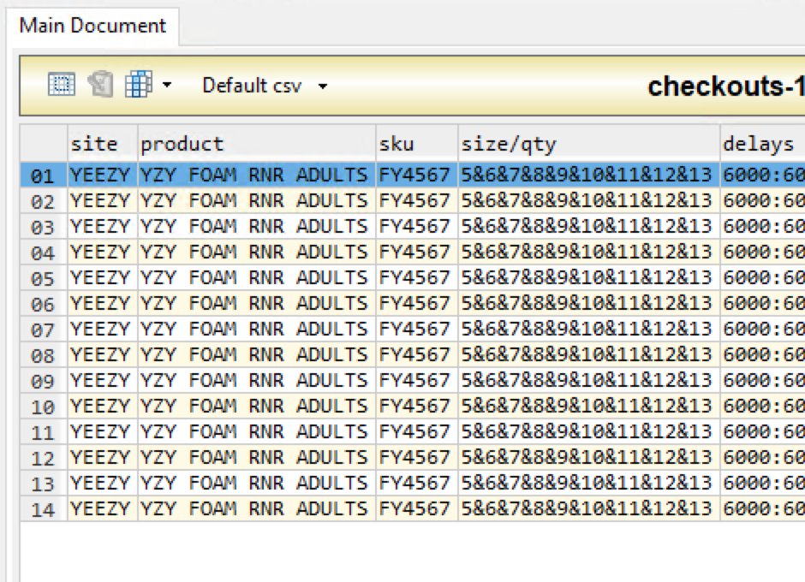Click YEEZY site cell in row 09
The image size is (805, 582).
click(103, 380)
